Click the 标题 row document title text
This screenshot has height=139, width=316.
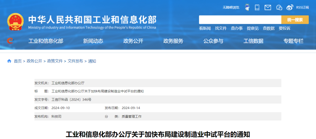pyautogui.click(x=97, y=91)
